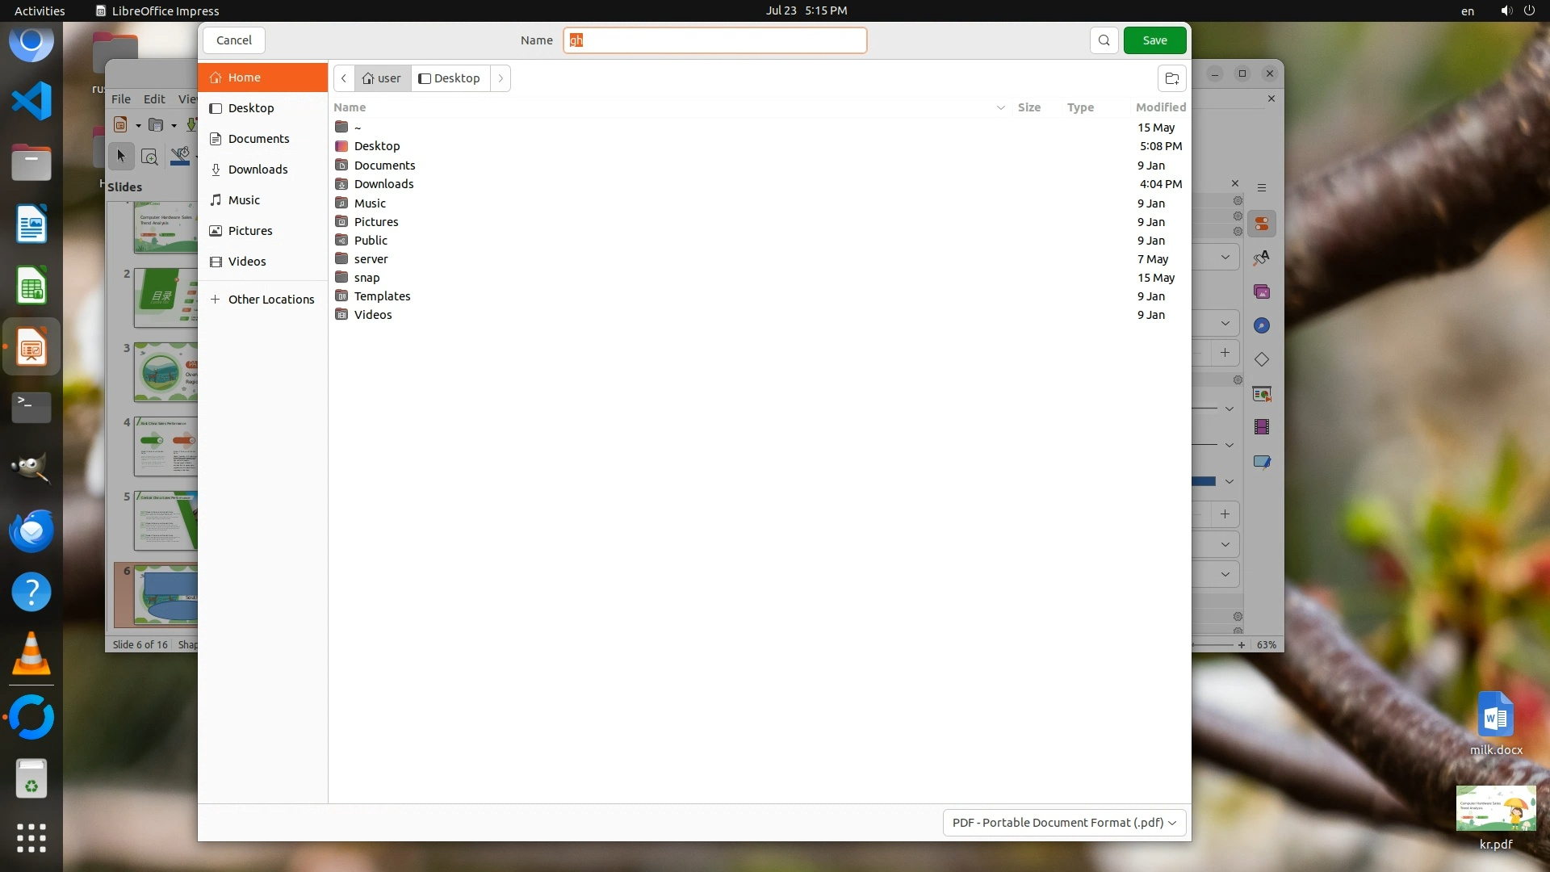Select Downloads in the sidebar places

coord(258,170)
